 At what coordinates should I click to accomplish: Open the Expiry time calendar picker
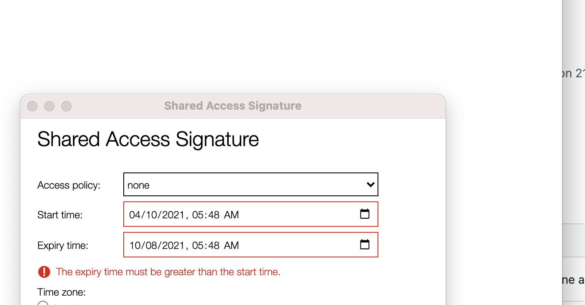pos(365,244)
